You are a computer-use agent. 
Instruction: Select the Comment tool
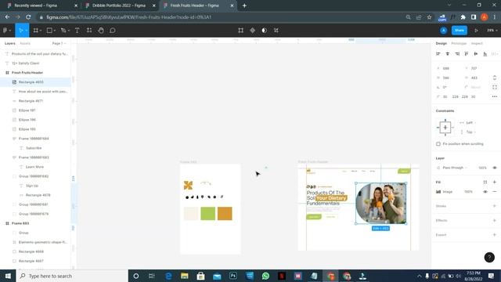113,31
